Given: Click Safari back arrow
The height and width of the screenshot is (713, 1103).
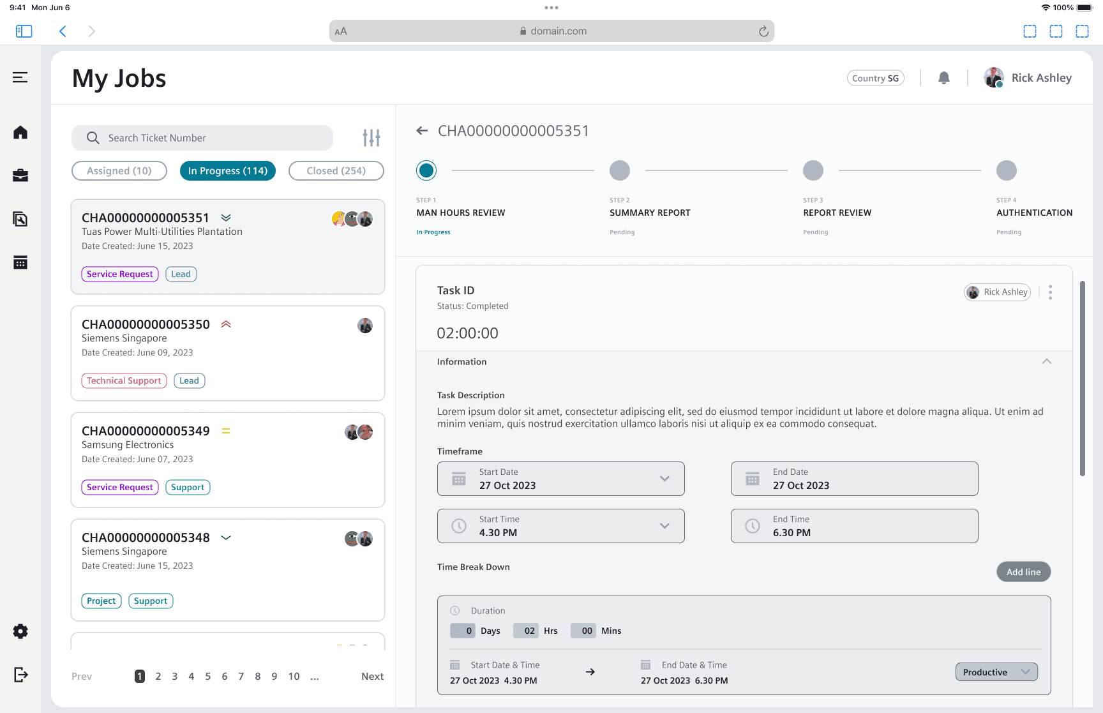Looking at the screenshot, I should tap(63, 31).
